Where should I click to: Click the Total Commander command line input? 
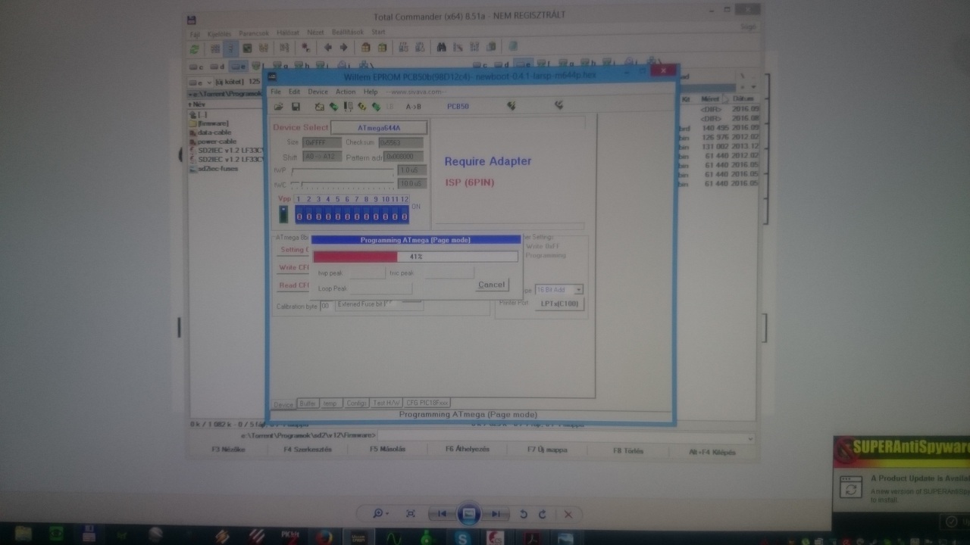click(x=565, y=437)
